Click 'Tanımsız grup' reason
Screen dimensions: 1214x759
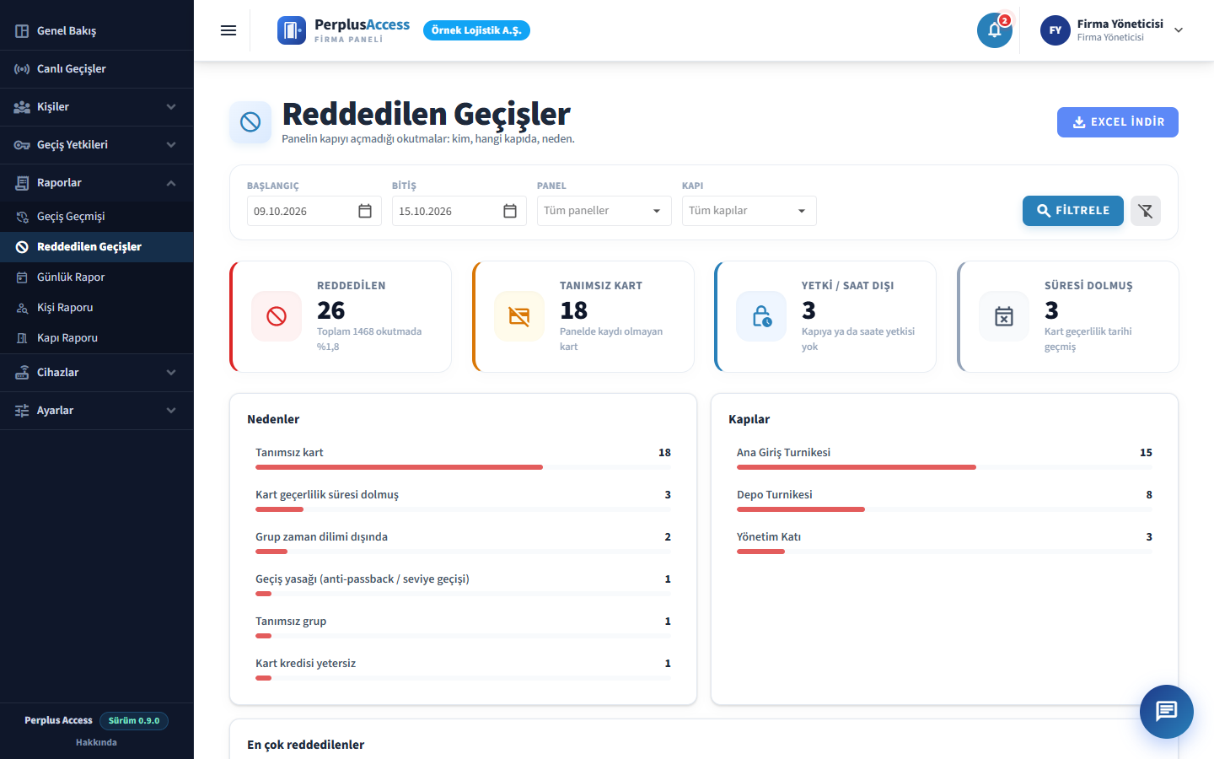click(291, 622)
